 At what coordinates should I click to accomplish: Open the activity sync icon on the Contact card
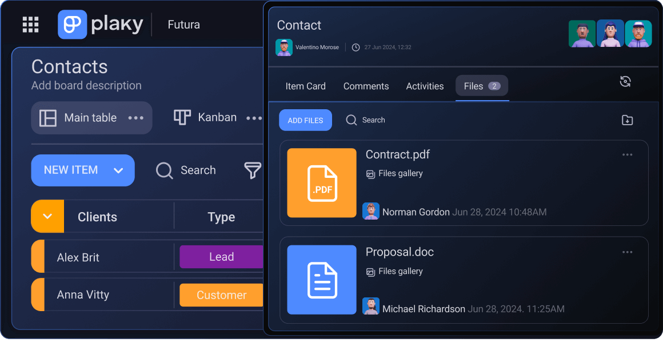click(625, 81)
